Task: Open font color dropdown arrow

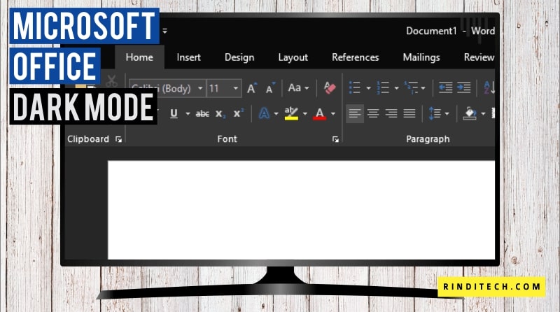Action: (333, 114)
